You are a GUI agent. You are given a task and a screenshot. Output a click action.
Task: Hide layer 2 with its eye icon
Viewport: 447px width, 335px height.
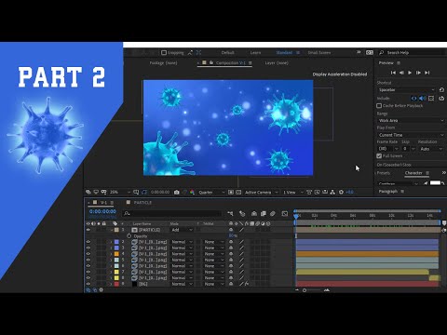tap(88, 242)
